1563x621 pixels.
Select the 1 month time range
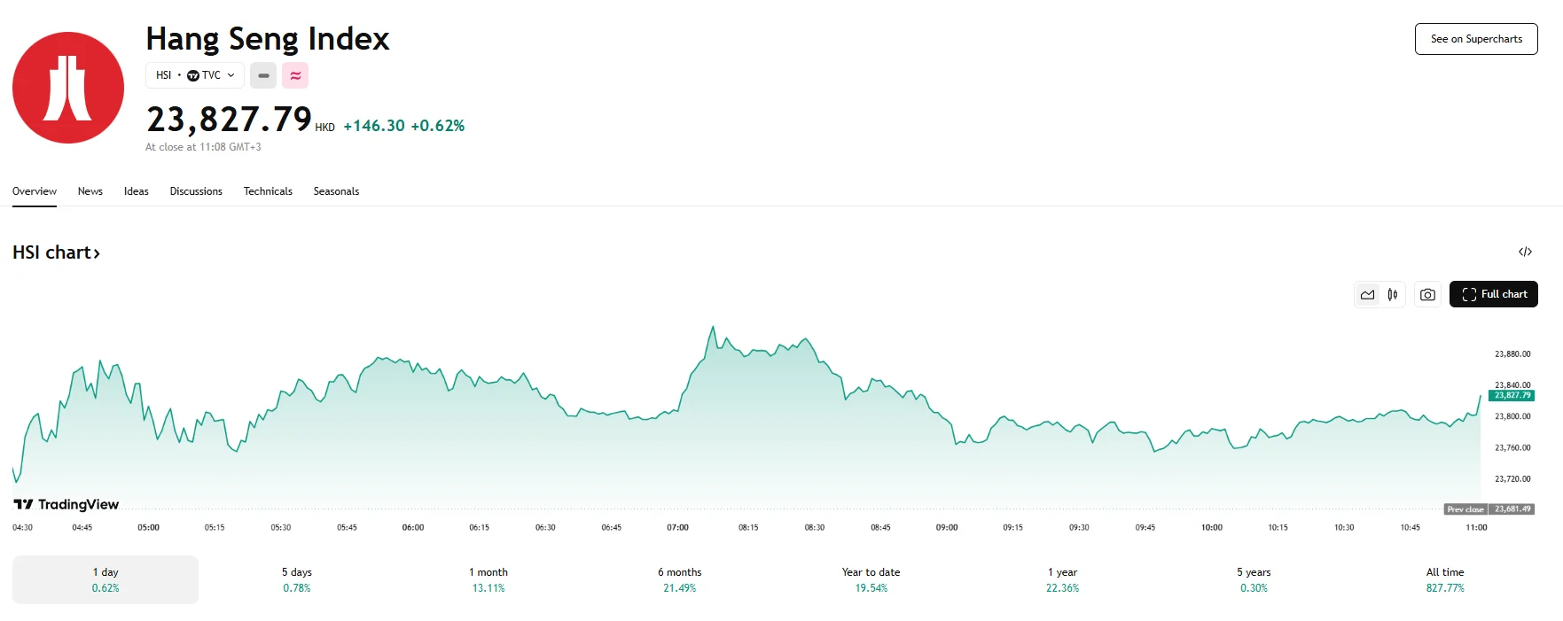coord(488,579)
